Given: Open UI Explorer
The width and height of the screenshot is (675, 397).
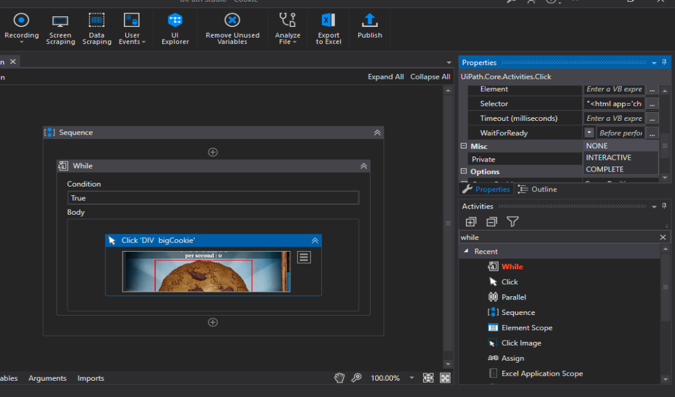Looking at the screenshot, I should point(175,29).
